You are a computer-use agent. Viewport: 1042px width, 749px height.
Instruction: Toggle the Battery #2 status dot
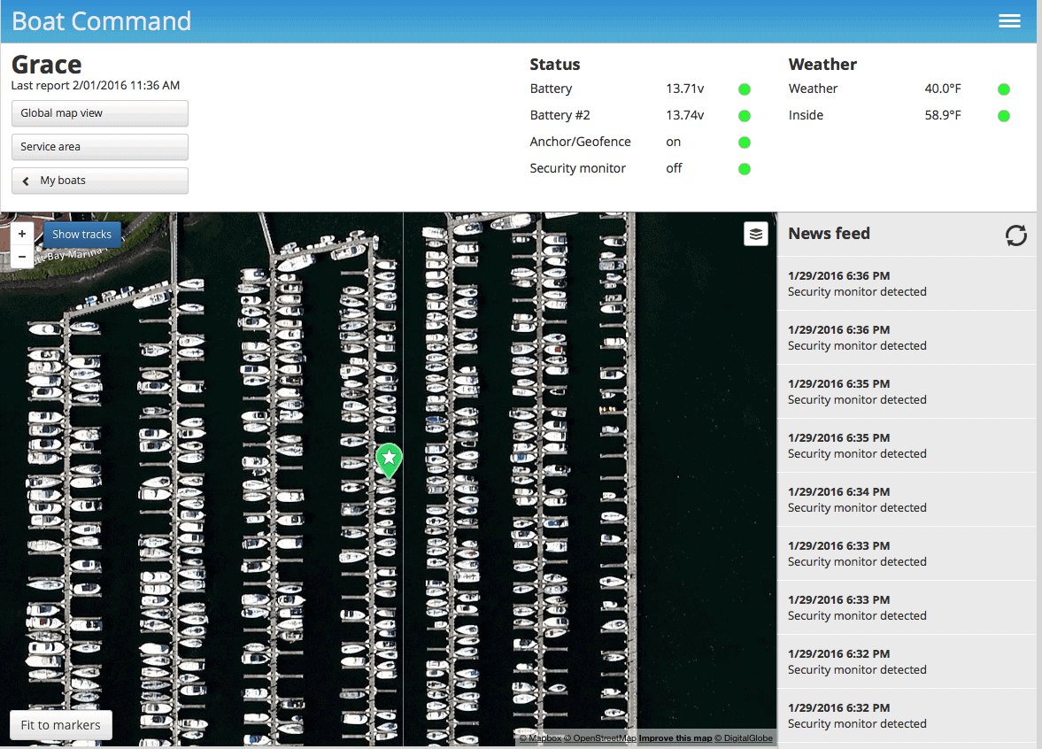(744, 115)
